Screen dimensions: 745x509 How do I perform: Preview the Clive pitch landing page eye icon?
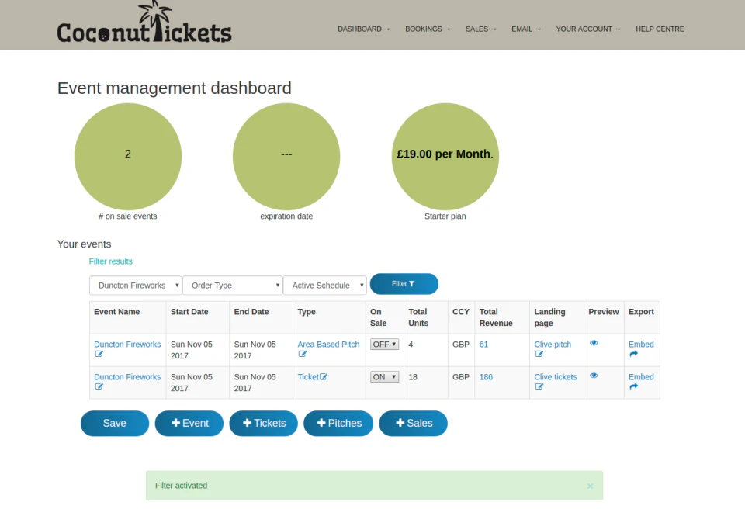coord(594,342)
